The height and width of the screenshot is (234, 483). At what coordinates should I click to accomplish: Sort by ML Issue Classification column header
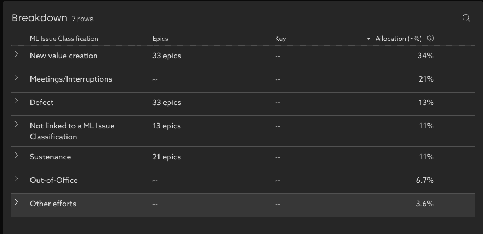64,39
